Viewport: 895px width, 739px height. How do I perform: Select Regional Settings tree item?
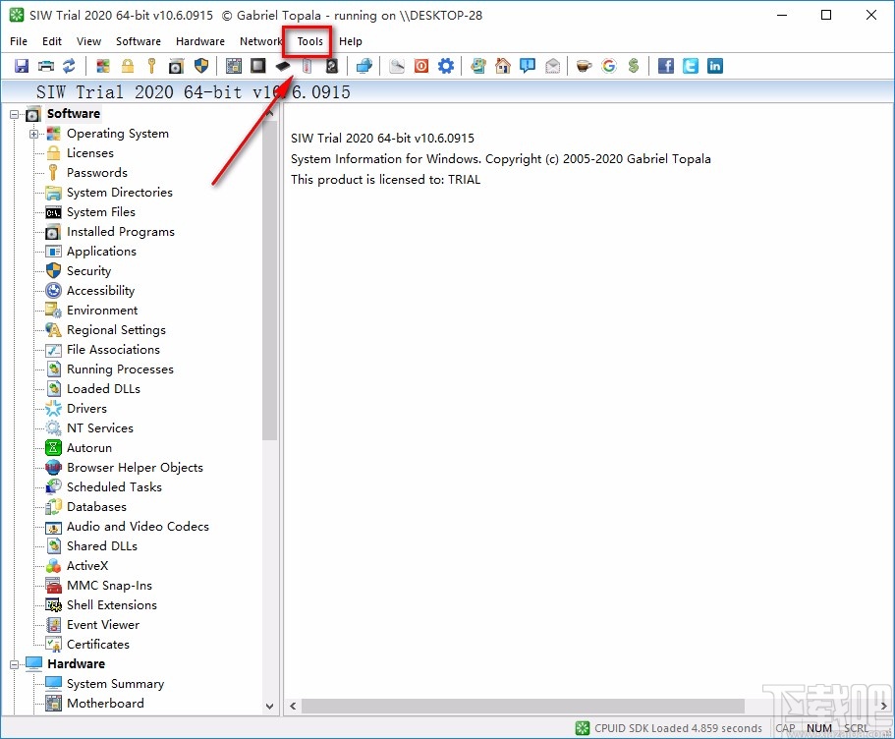(116, 330)
